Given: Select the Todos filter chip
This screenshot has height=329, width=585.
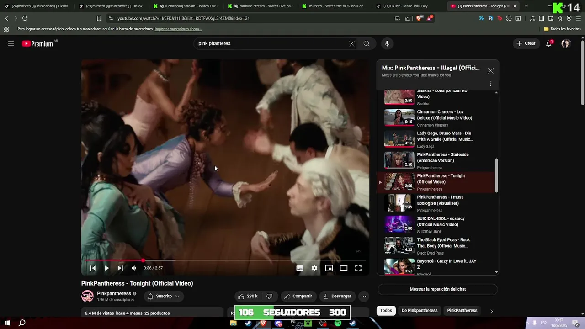Looking at the screenshot, I should point(386,311).
